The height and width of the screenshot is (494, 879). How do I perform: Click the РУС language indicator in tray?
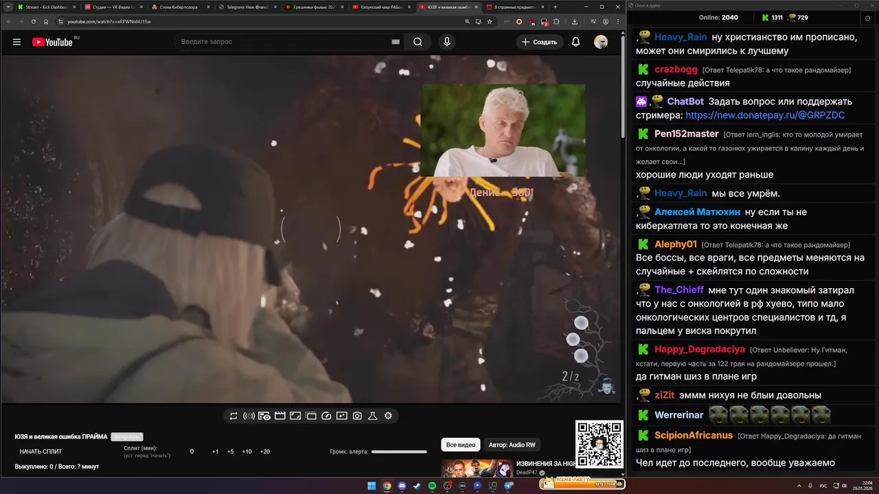click(x=823, y=486)
